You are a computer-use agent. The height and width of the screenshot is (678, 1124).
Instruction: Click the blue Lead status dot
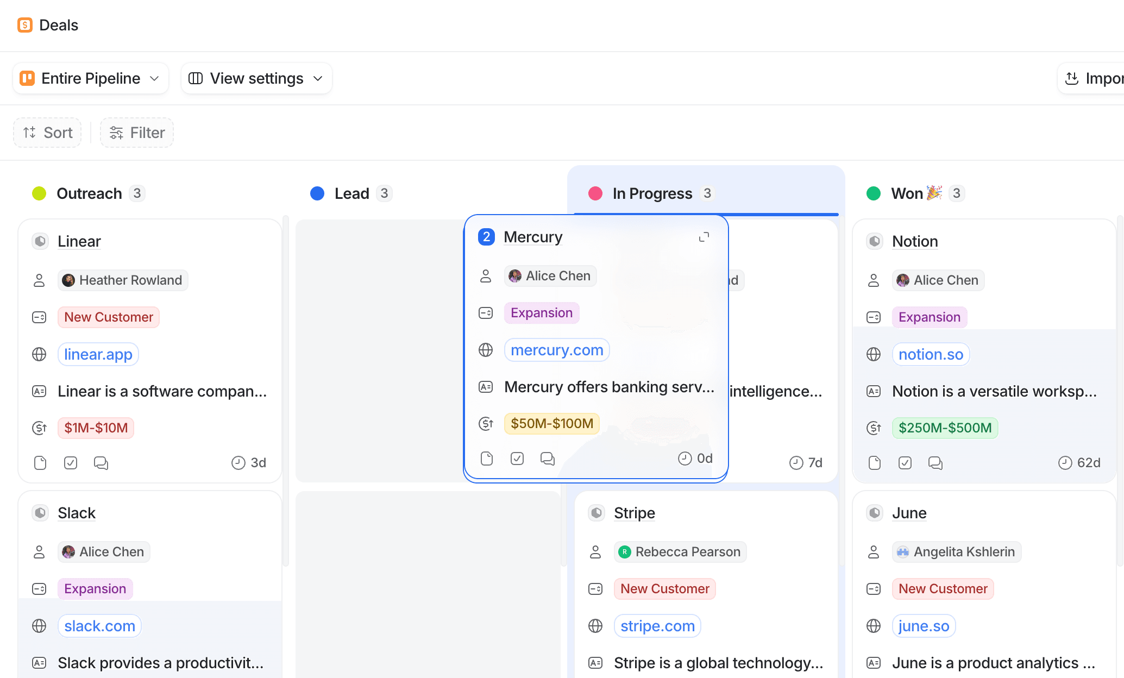317,193
